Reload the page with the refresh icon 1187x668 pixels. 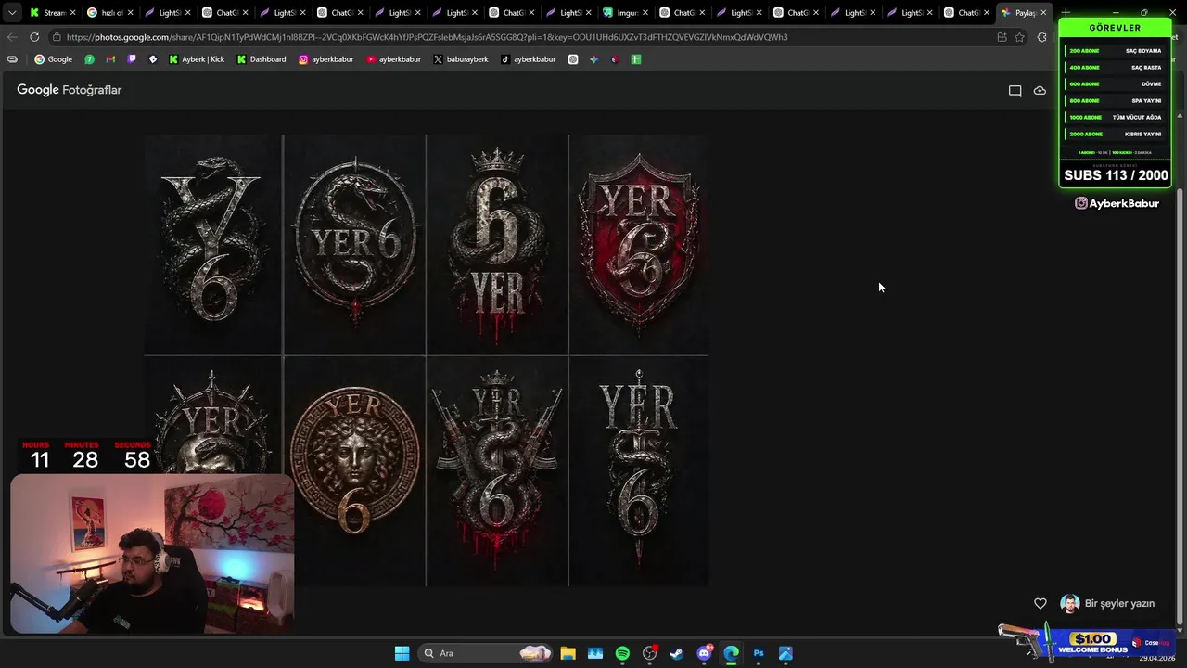point(34,37)
